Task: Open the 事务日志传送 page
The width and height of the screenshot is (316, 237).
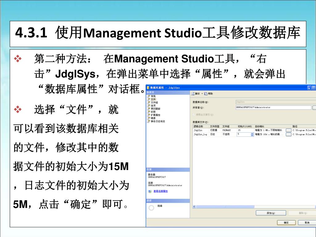Action: coord(158,121)
